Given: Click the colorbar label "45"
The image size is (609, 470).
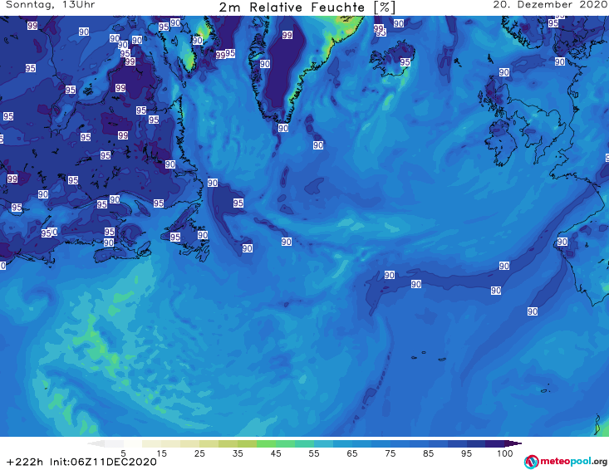Looking at the screenshot, I should pyautogui.click(x=276, y=453).
